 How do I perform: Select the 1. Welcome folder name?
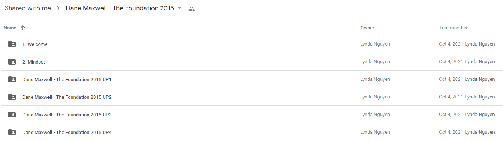[x=35, y=44]
